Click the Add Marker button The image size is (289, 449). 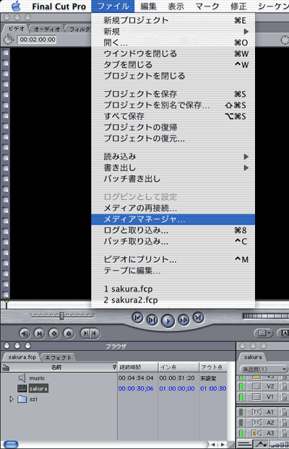[x=69, y=334]
